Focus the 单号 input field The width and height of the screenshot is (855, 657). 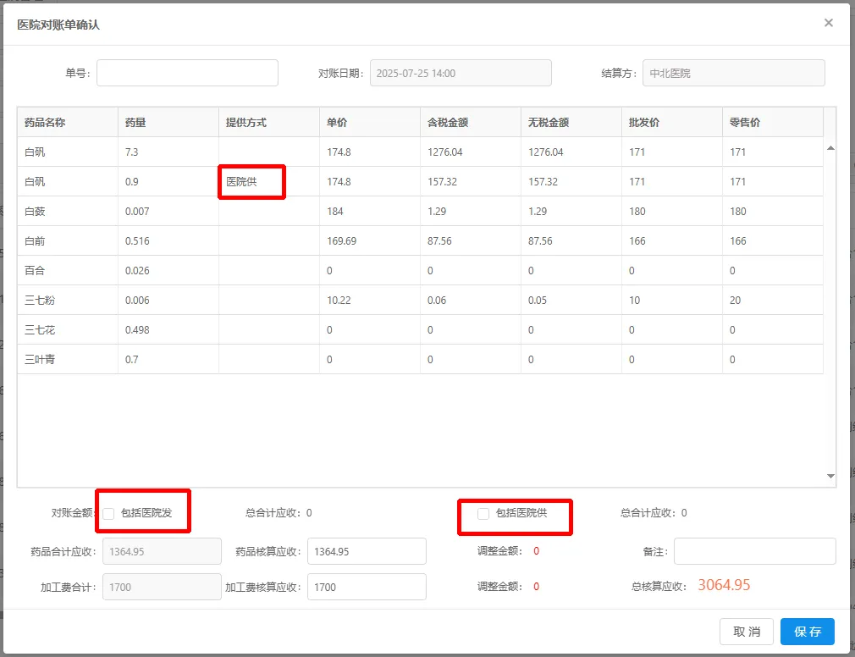tap(187, 73)
